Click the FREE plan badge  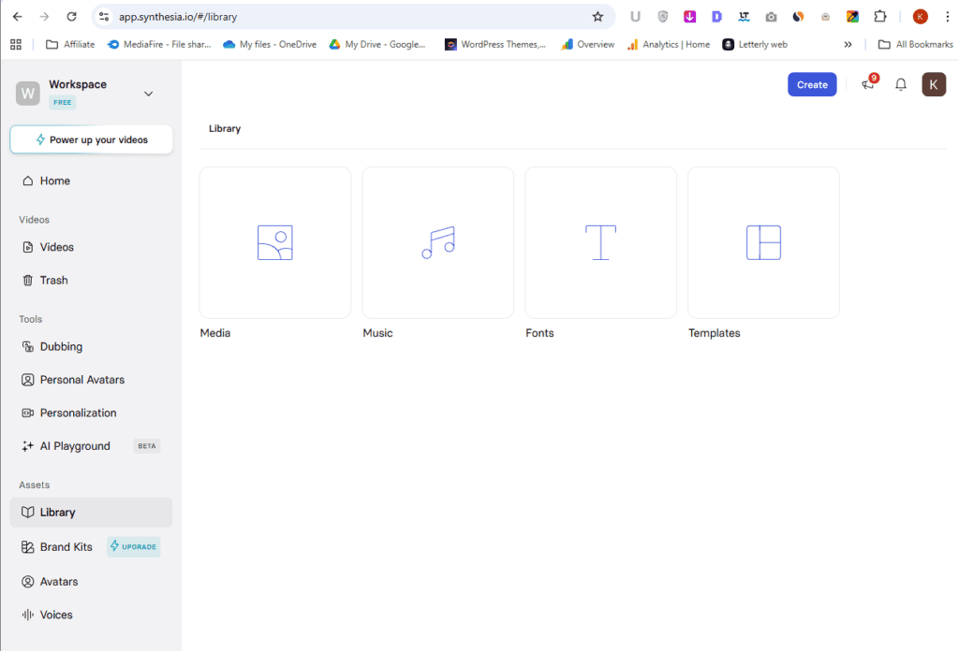(63, 102)
